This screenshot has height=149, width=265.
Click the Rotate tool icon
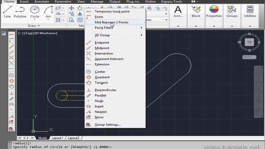click(x=80, y=8)
